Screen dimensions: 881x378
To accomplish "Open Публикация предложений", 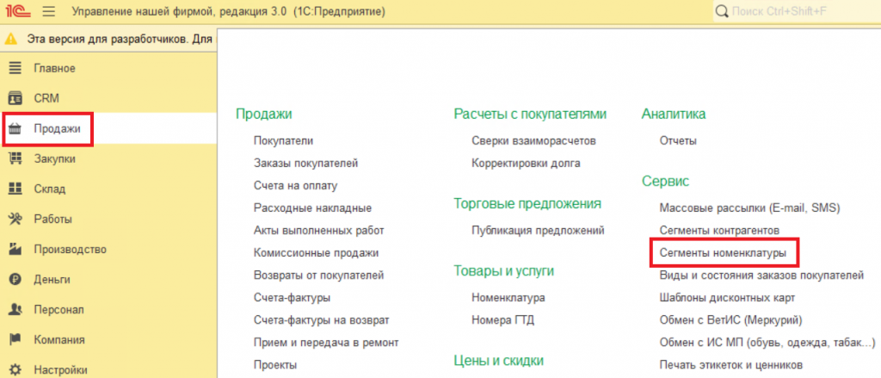I will pyautogui.click(x=539, y=231).
